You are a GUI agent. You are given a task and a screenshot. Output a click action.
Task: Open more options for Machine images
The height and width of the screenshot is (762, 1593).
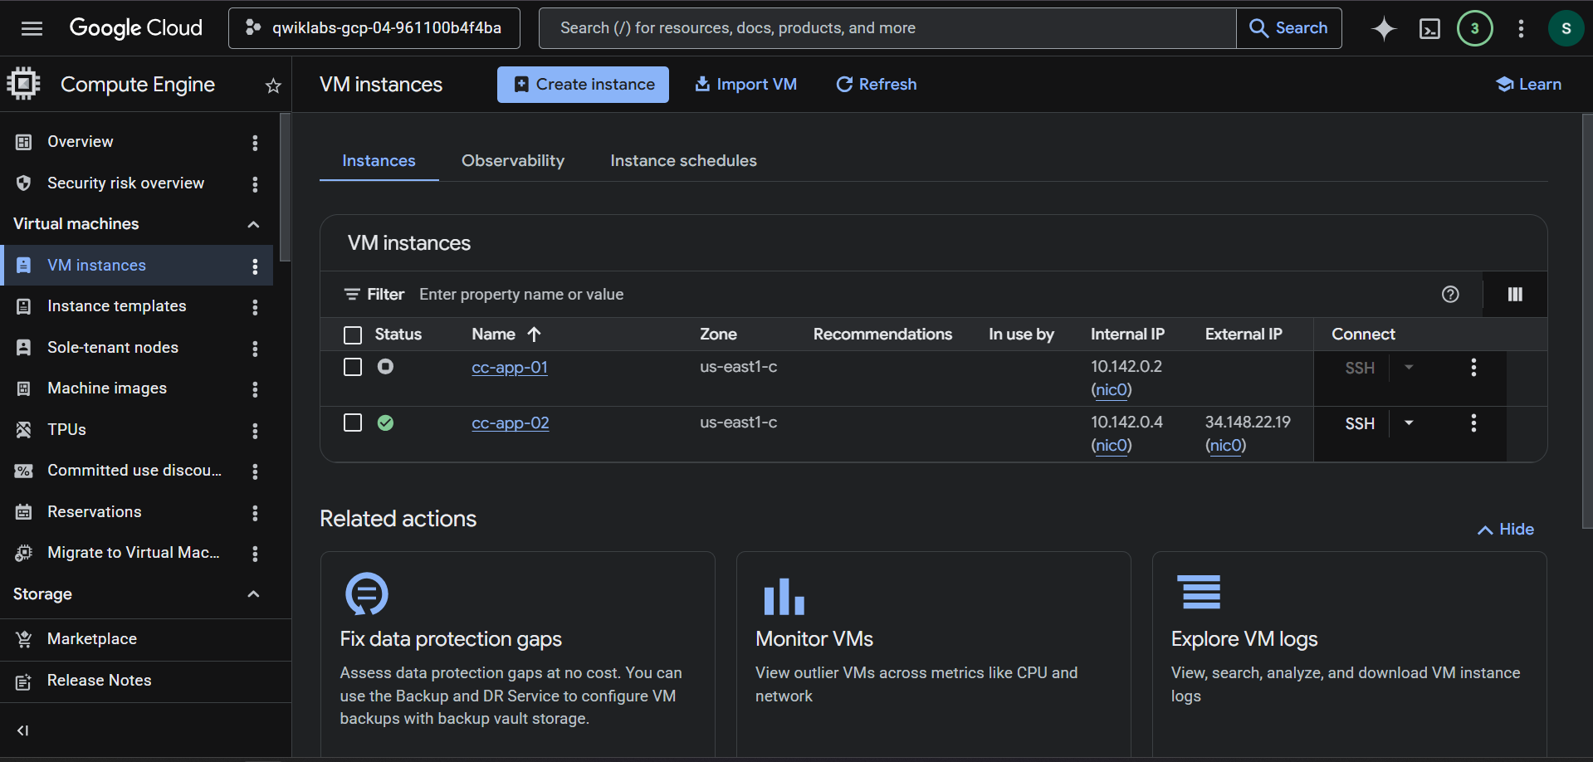(255, 389)
